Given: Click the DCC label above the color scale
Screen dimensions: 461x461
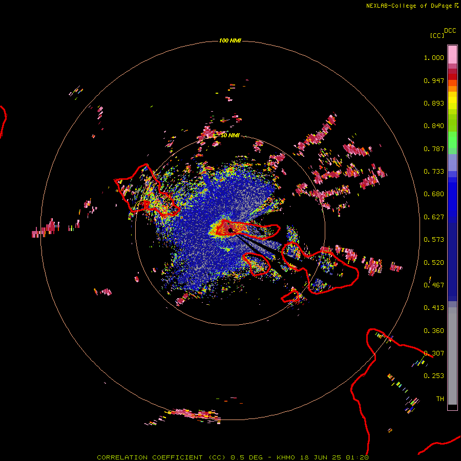Looking at the screenshot, I should (450, 31).
